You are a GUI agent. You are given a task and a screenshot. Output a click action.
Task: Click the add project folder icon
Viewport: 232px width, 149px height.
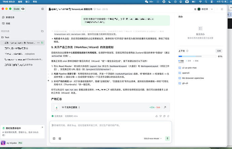tap(42, 31)
